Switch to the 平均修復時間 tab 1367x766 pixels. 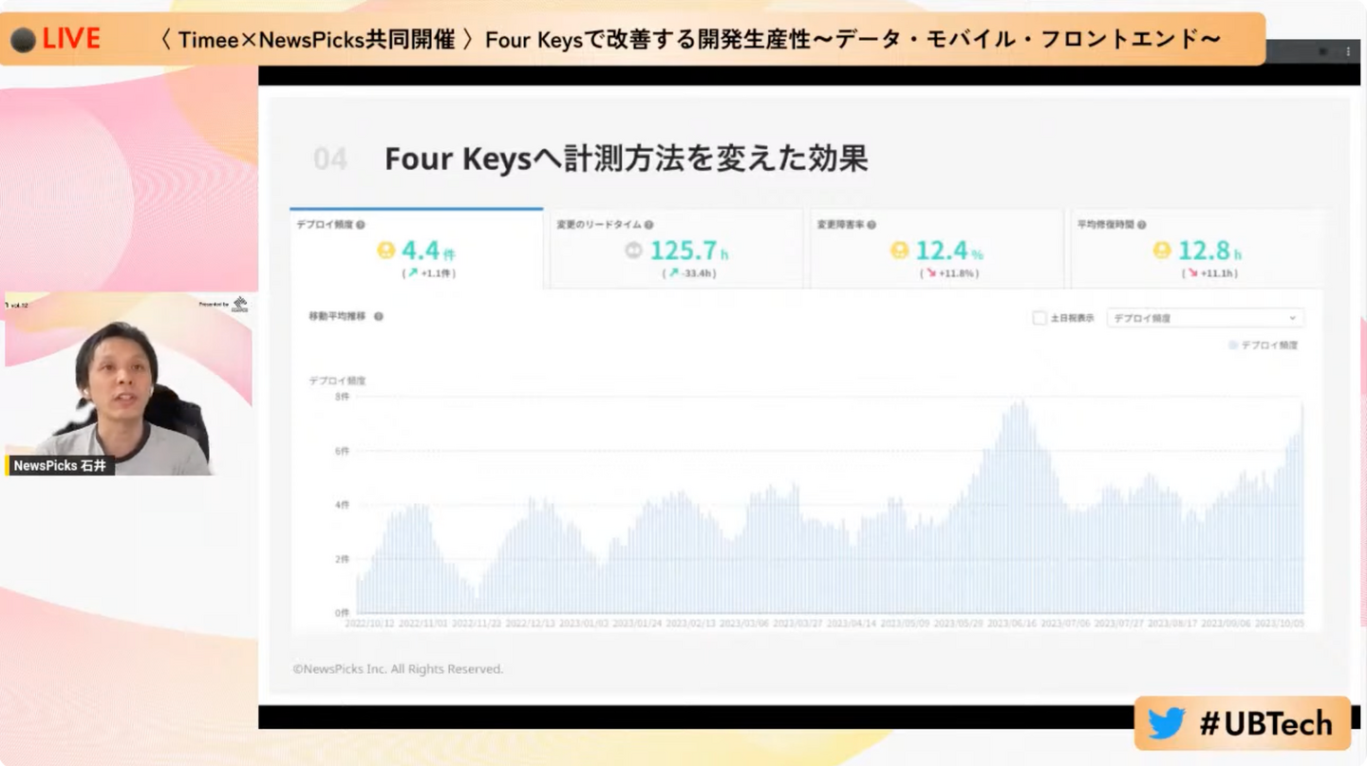(x=1198, y=249)
